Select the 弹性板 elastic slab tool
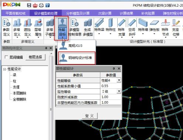Image resolution: width=183 pixels, height=140 pixels. point(154,26)
